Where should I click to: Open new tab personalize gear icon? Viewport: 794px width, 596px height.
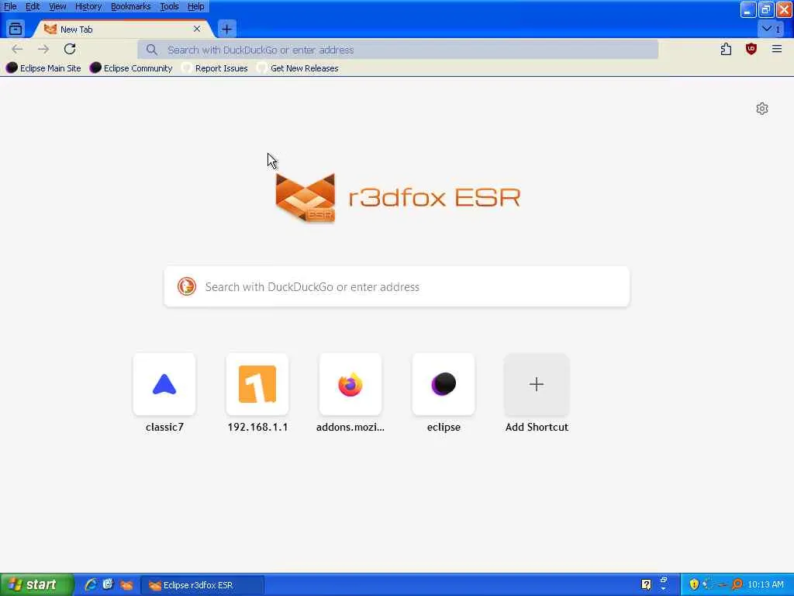[762, 109]
